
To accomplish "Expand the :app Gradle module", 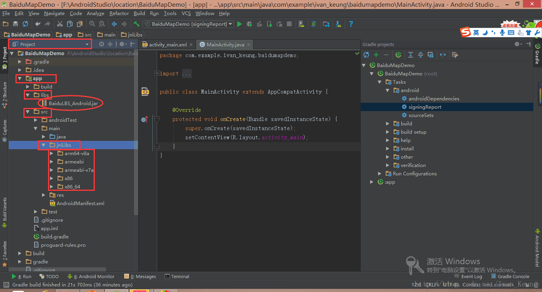I will (372, 182).
